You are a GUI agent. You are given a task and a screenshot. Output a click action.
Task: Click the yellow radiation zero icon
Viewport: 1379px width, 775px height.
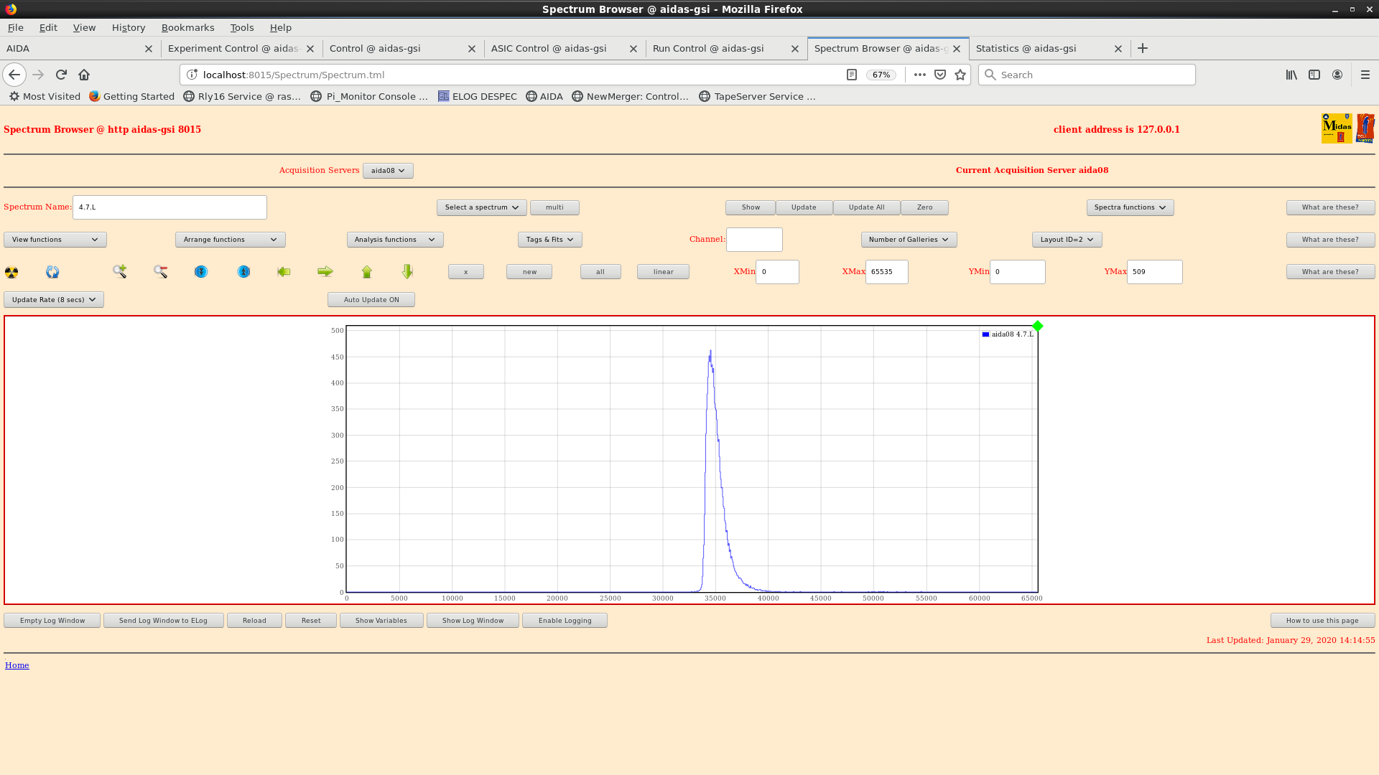(x=11, y=272)
